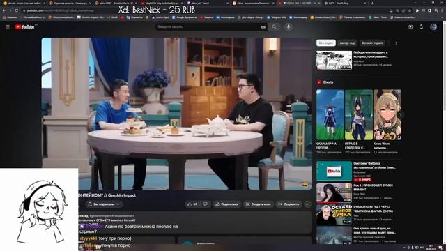Open the ИГРАЮ В ГЛЯДЕЛКИ short
The width and height of the screenshot is (446, 251).
[x=359, y=114]
